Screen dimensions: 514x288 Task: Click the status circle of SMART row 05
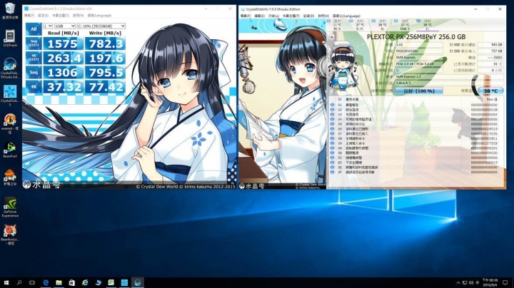(333, 124)
